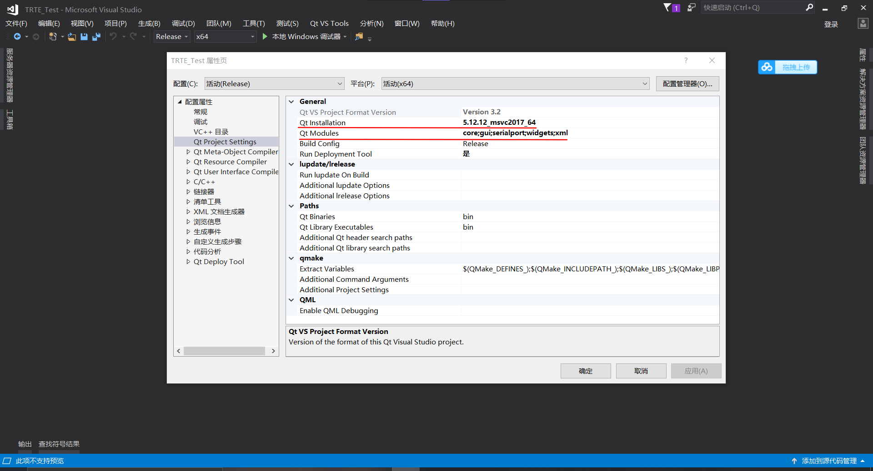The width and height of the screenshot is (873, 471).
Task: Open 配置管理器(O) configuration manager
Action: click(x=687, y=83)
